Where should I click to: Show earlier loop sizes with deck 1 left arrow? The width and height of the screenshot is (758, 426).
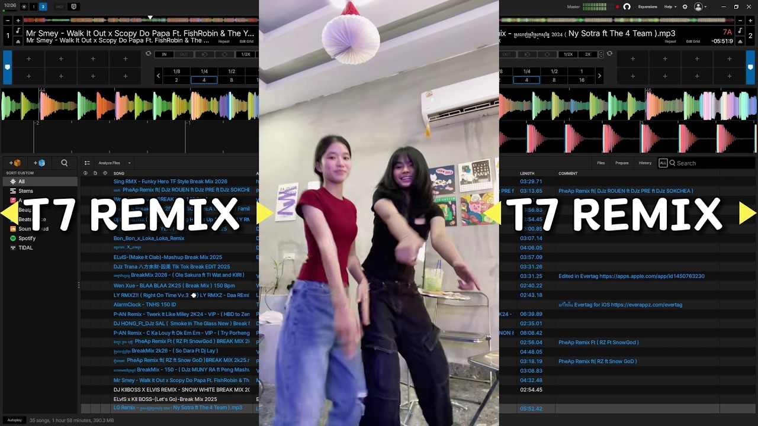(158, 76)
